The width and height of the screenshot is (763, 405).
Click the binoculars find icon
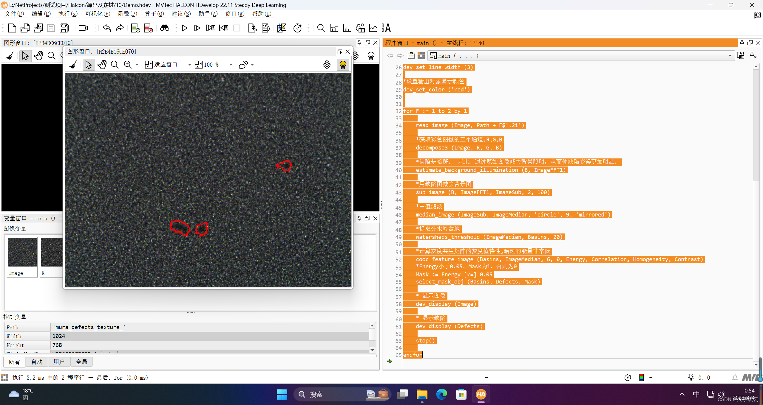(x=165, y=28)
